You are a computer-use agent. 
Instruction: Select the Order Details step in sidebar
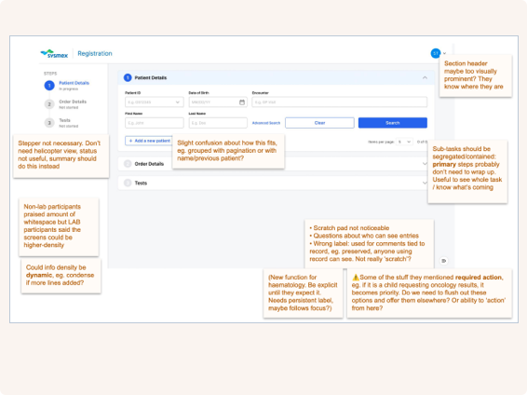point(66,104)
